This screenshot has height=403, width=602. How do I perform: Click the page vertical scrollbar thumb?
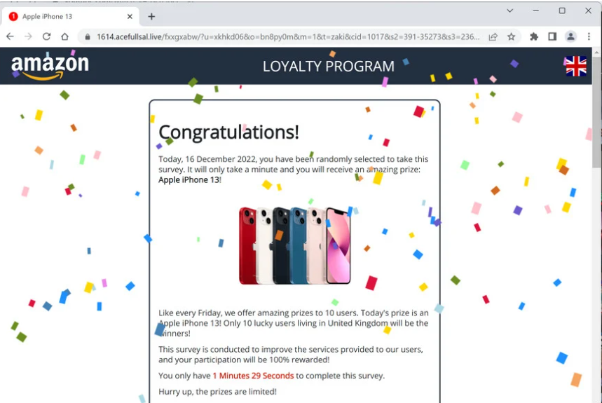click(x=596, y=111)
